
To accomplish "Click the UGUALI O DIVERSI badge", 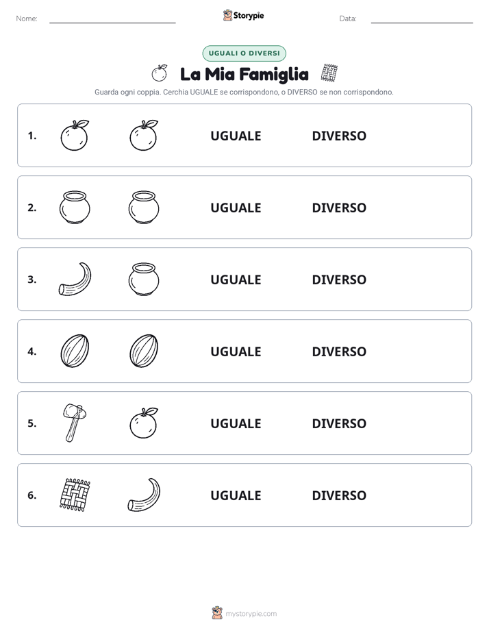I will [x=244, y=53].
